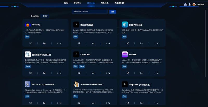
Task: Click the 搜索 button
Action: coord(113,12)
